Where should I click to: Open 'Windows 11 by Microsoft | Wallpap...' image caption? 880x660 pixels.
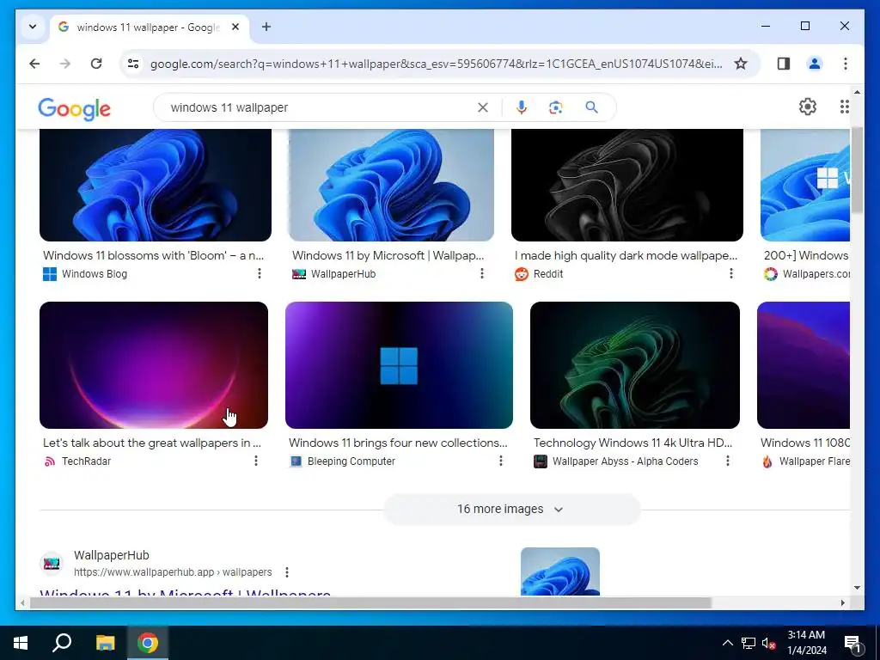[388, 255]
